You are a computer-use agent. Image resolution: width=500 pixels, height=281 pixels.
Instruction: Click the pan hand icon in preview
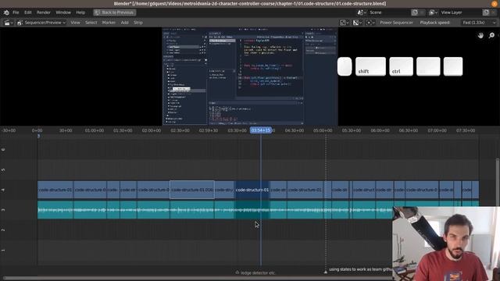(480, 35)
